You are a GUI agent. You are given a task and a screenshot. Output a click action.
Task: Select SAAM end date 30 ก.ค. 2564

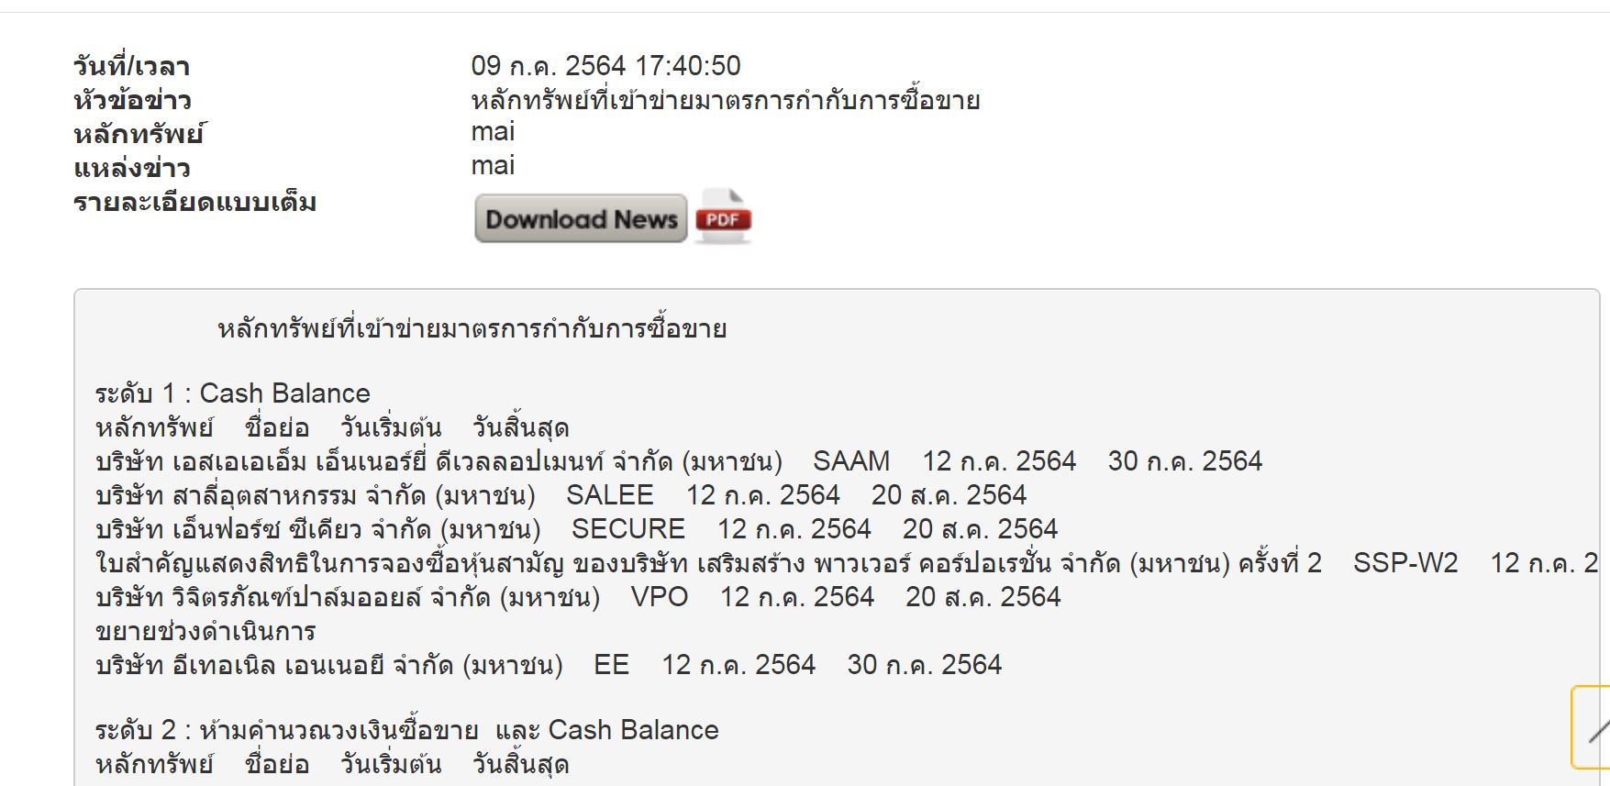[1185, 461]
